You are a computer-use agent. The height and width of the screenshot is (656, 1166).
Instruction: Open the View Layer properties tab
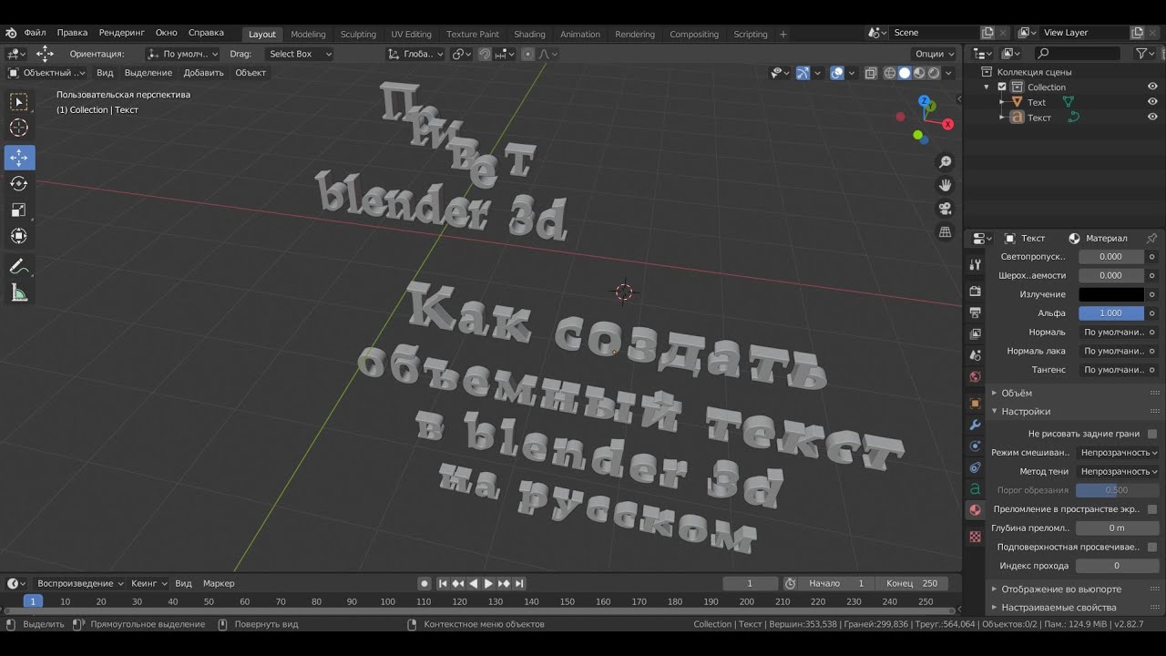975,334
